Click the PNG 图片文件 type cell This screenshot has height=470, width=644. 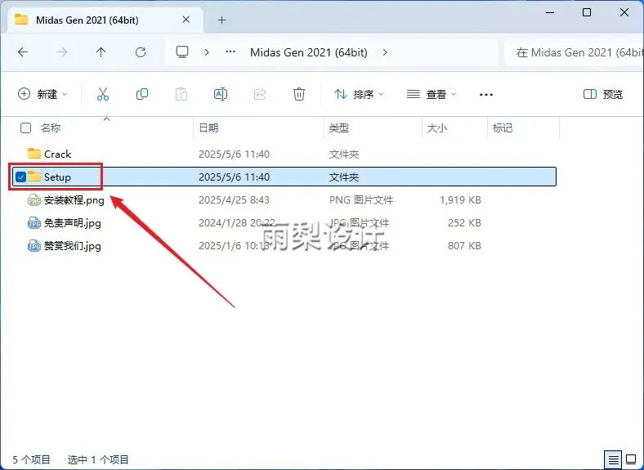pyautogui.click(x=361, y=200)
